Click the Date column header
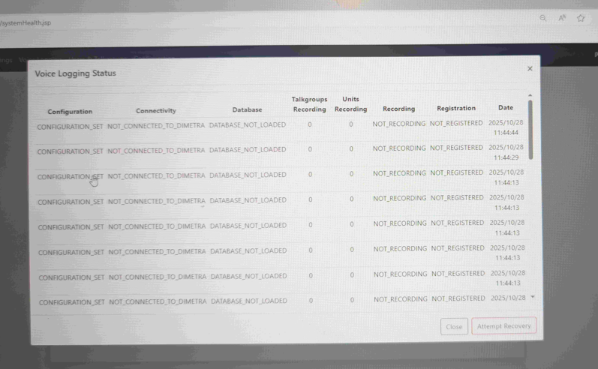 point(505,107)
